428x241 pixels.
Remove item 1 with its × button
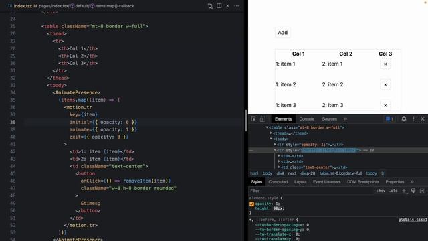(385, 64)
